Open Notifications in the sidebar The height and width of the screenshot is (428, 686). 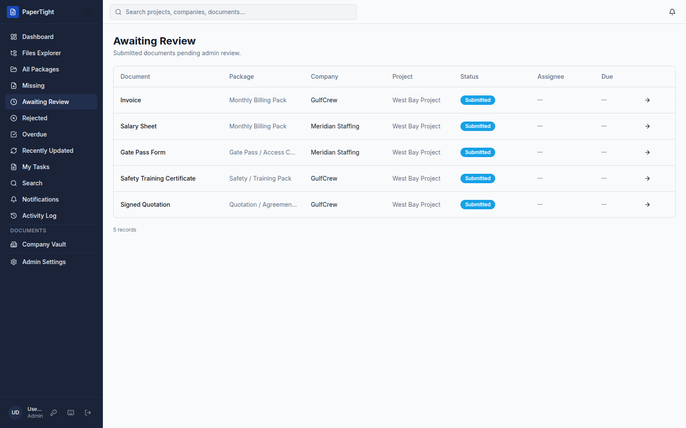click(x=51, y=199)
